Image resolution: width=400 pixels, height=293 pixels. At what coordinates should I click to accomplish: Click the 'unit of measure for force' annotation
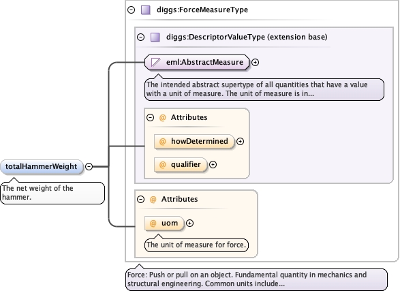(x=196, y=245)
